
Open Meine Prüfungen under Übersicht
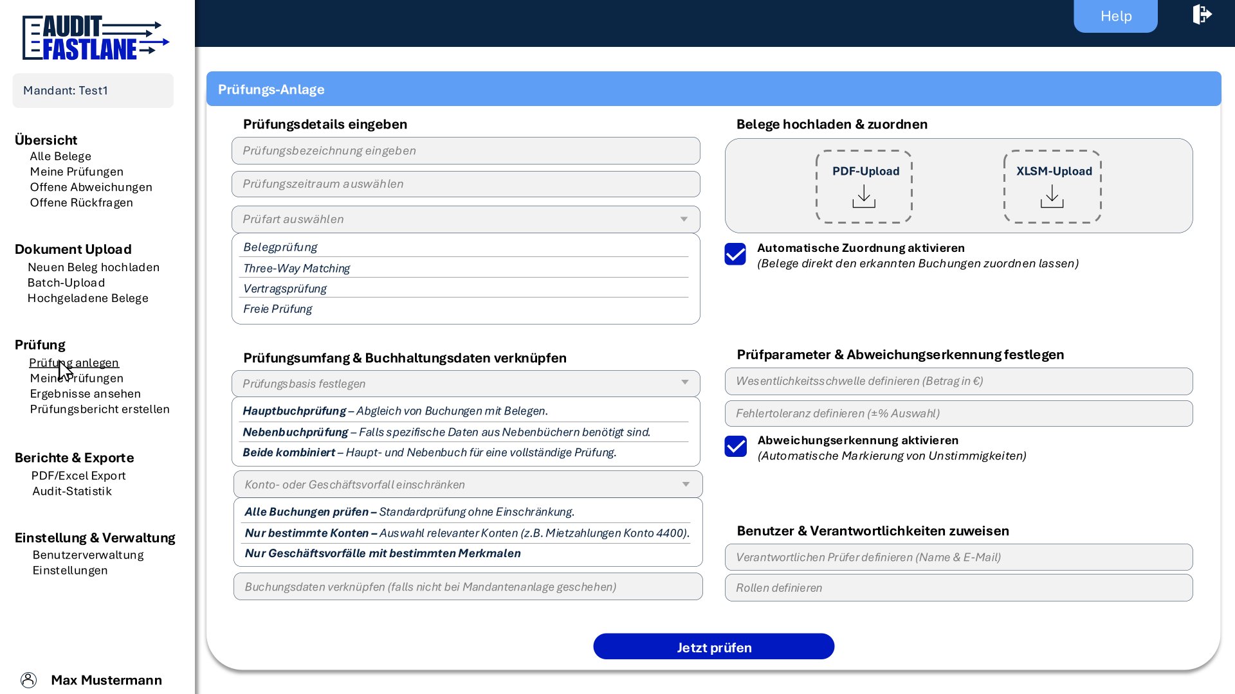(77, 172)
